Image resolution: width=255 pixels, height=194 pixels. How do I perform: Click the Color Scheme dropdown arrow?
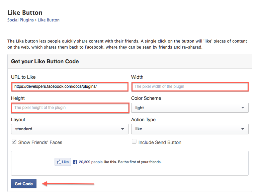[x=243, y=108]
